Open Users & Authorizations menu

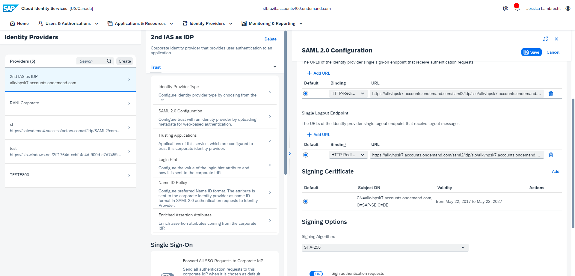click(x=68, y=23)
